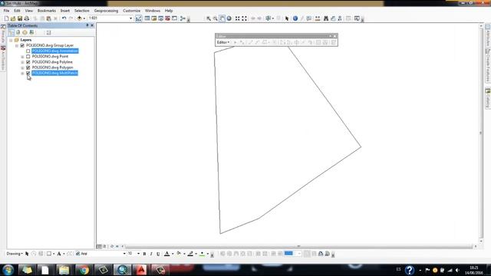Save the map document icon

pyautogui.click(x=20, y=18)
